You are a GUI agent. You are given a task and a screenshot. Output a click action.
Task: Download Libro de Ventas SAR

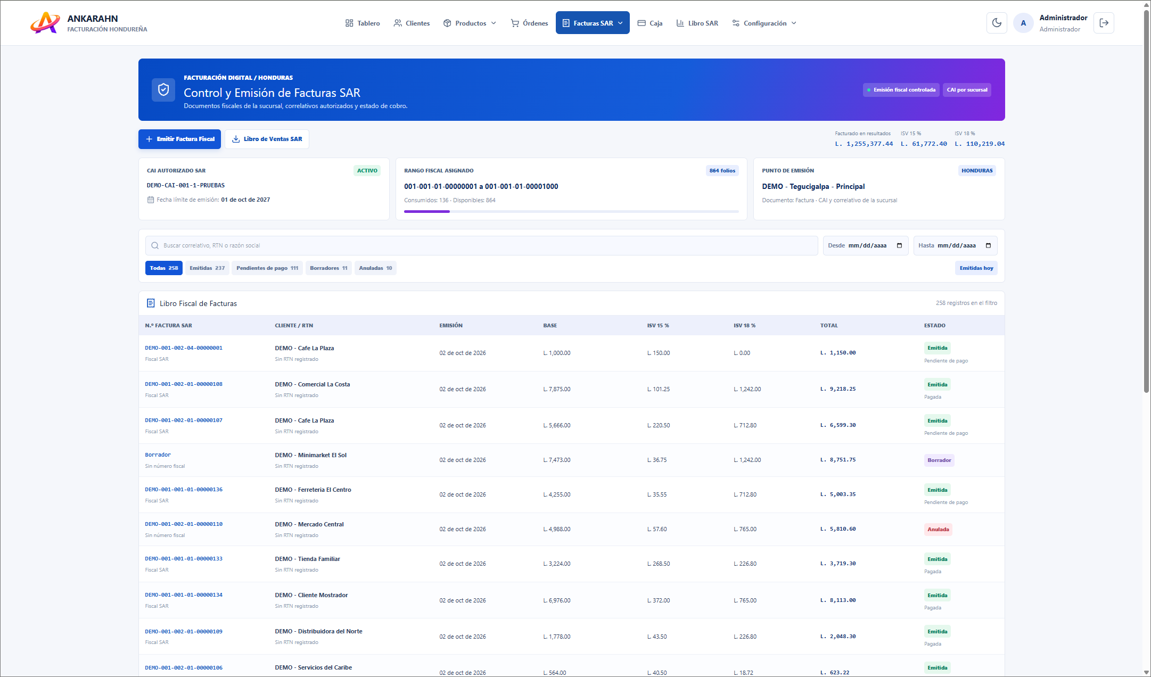pyautogui.click(x=267, y=139)
